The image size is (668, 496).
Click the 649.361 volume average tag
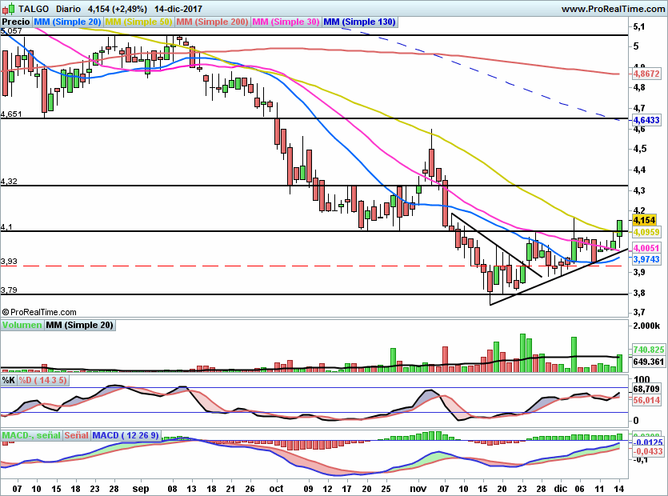[649, 362]
